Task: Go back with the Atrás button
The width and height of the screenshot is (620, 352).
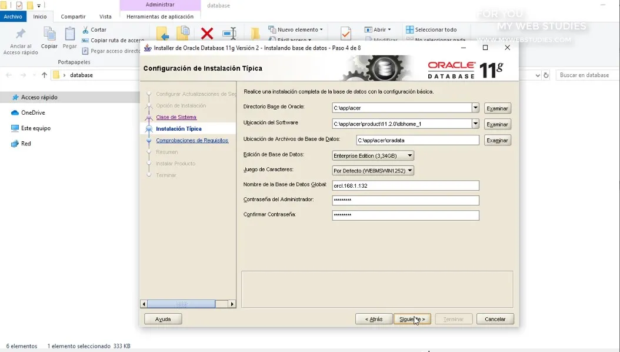Action: coord(374,319)
